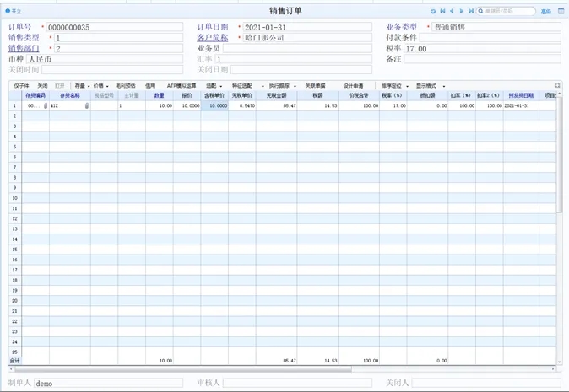Image resolution: width=569 pixels, height=392 pixels.
Task: Maximize the grid using top-right table icon
Action: pyautogui.click(x=557, y=85)
